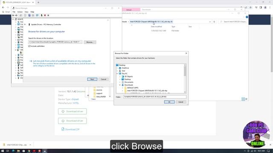Screen dimensions: 273x153
Task: Click File Explorer address bar path
Action: click(x=151, y=22)
